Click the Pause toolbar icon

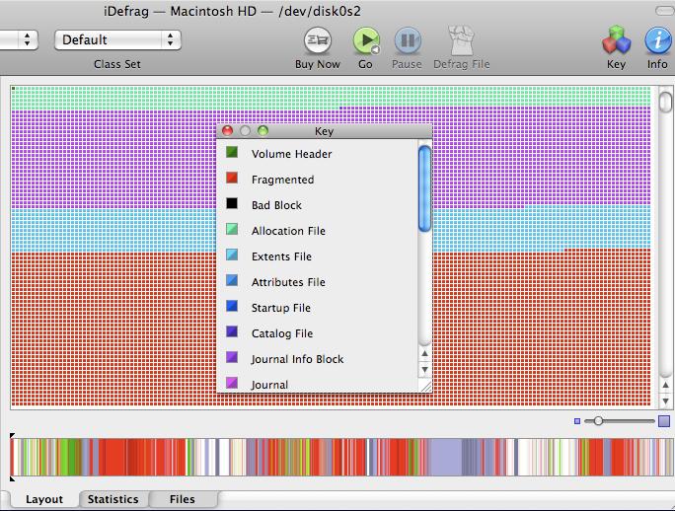pos(408,40)
